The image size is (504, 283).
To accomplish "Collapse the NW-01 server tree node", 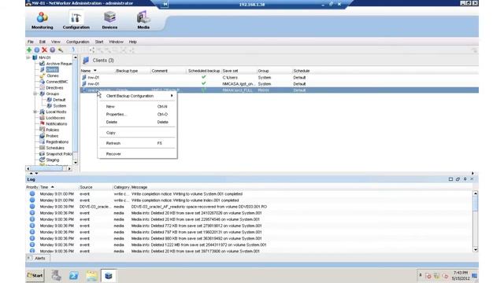I will tap(28, 57).
